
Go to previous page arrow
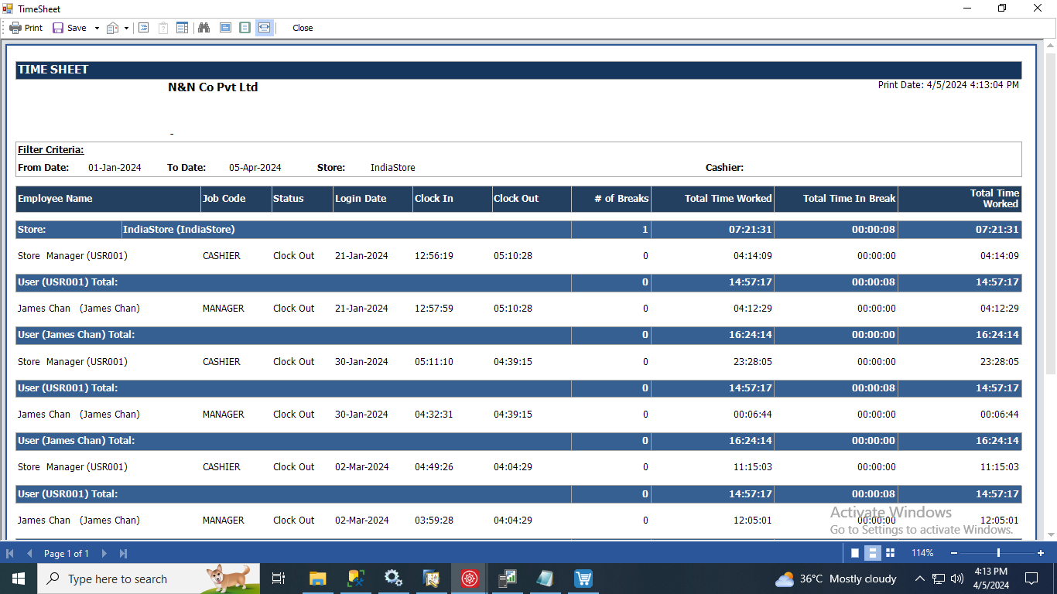click(29, 553)
